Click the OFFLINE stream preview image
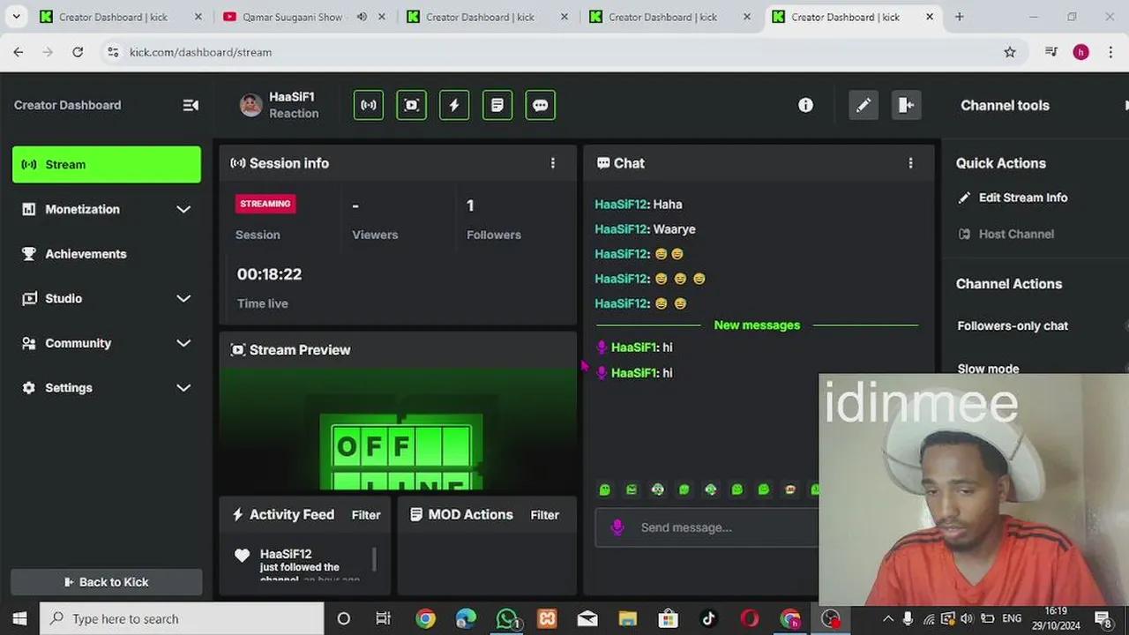 coord(399,428)
